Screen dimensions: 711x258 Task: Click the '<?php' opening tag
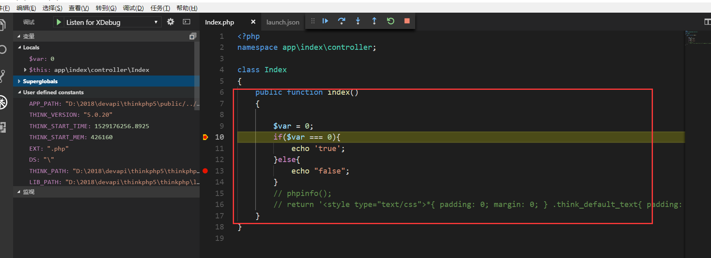coord(248,36)
